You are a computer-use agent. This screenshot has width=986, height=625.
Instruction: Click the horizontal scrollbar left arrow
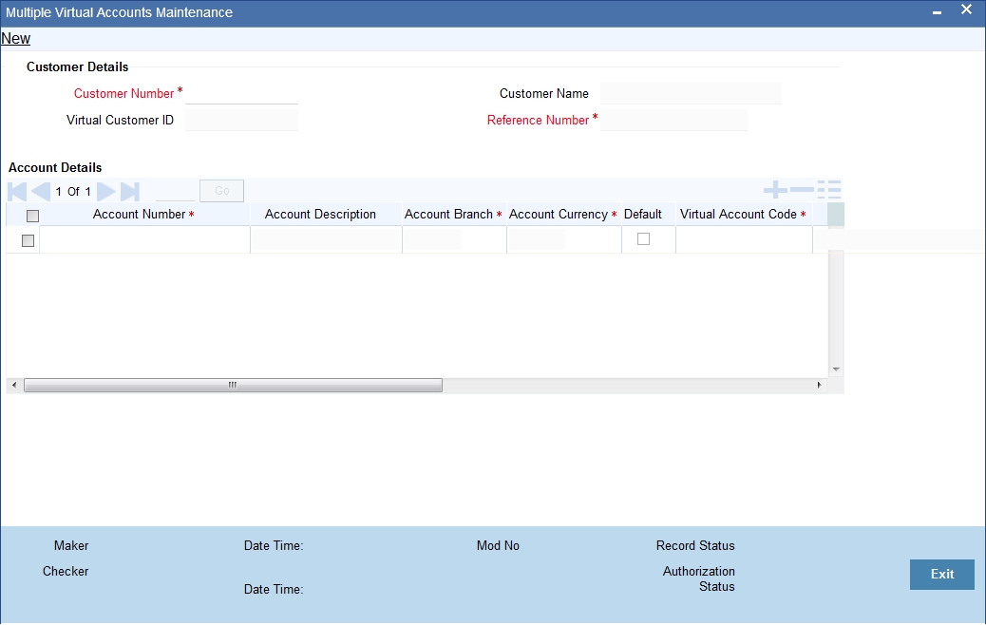[x=14, y=385]
